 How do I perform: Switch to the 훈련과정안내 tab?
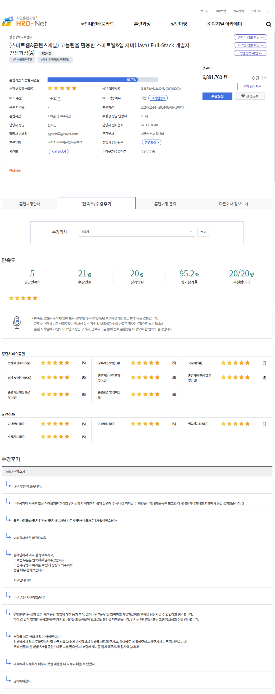point(30,204)
